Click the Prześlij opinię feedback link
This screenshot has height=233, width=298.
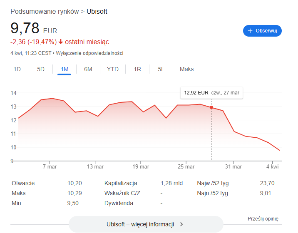pyautogui.click(x=263, y=219)
